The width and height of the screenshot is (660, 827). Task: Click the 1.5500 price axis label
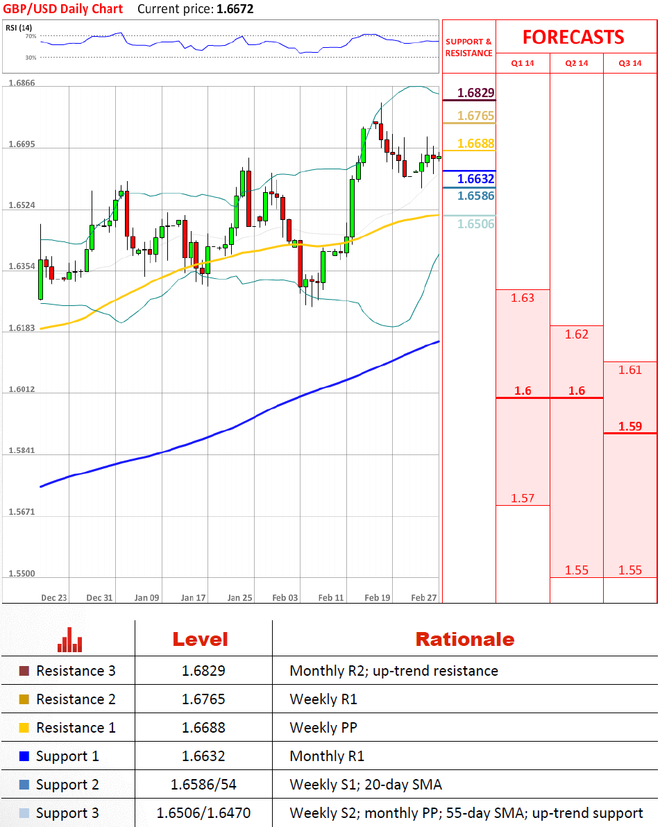(x=22, y=573)
